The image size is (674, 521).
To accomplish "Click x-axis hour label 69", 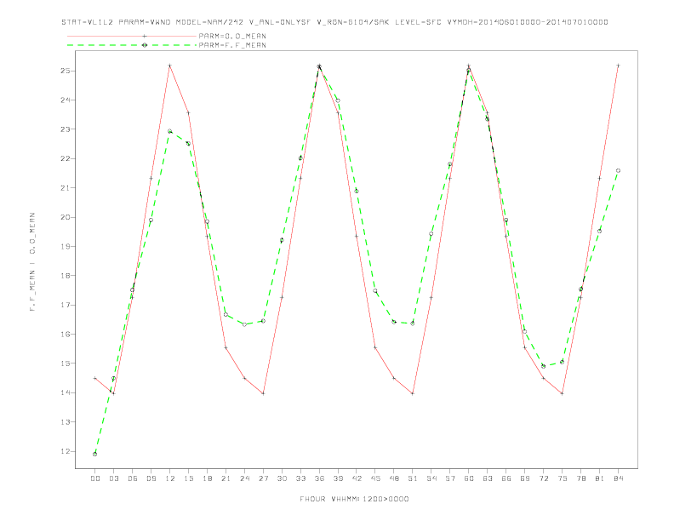I will pyautogui.click(x=525, y=478).
